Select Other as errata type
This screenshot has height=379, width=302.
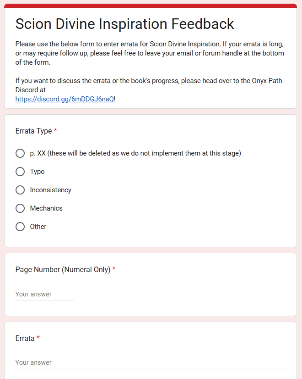(20, 227)
